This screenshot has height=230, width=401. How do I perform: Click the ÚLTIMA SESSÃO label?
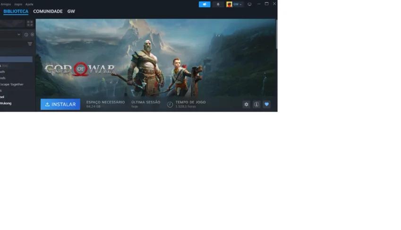146,102
